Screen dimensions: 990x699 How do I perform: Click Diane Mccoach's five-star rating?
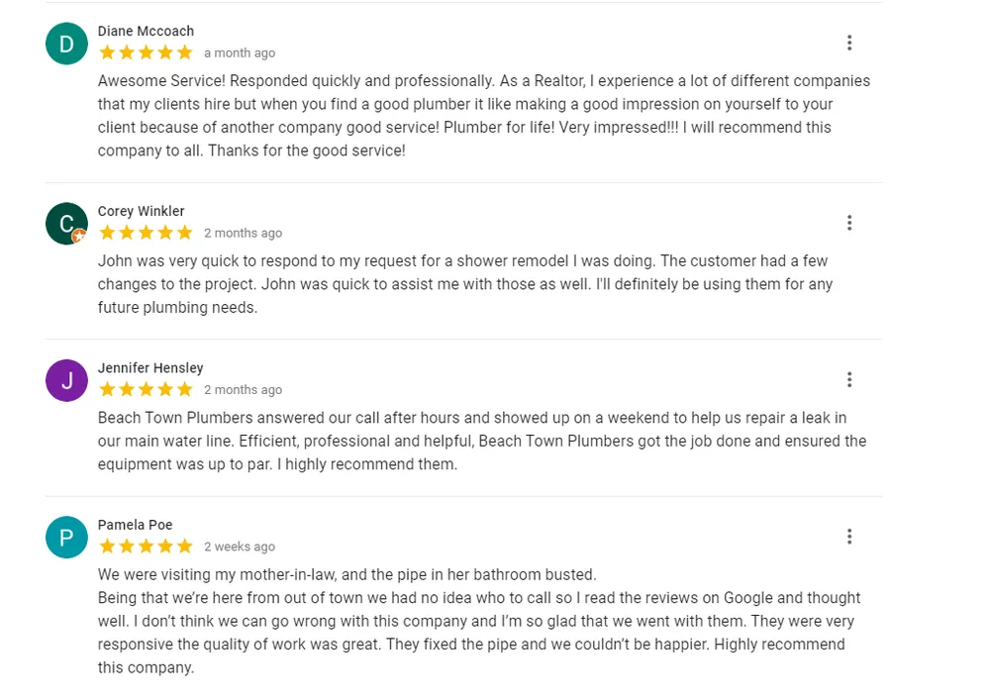click(x=146, y=52)
